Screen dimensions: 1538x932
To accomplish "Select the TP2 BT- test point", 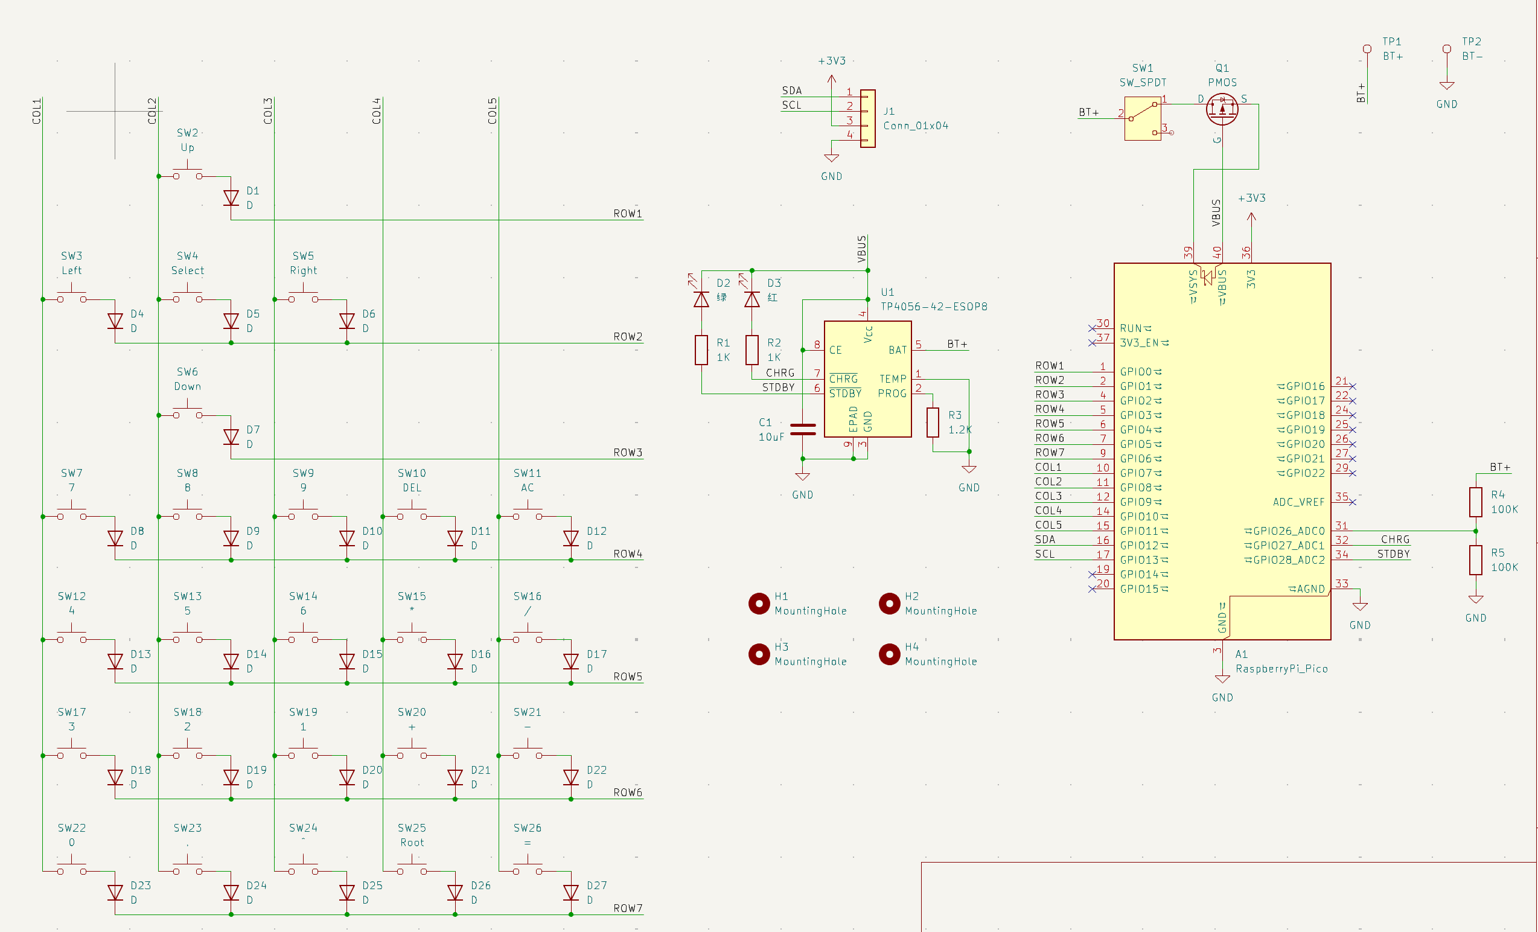I will pyautogui.click(x=1447, y=49).
